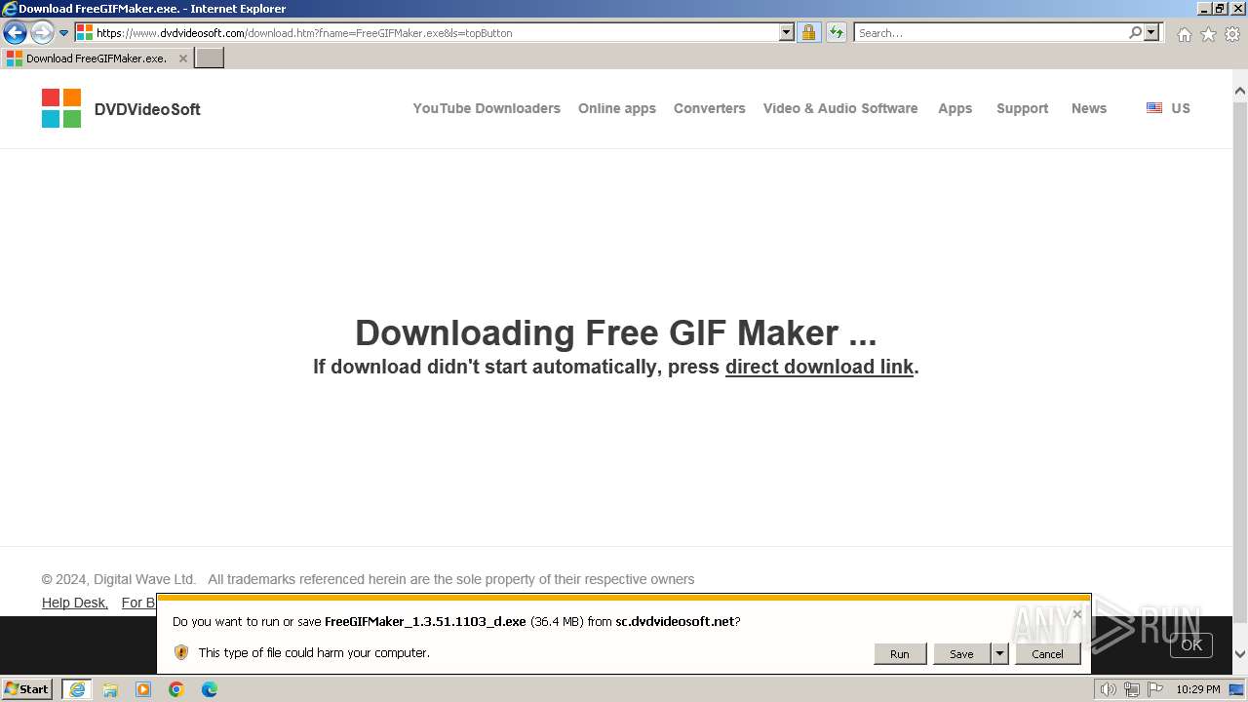1248x702 pixels.
Task: Click the browser Forward arrow button
Action: (x=41, y=32)
